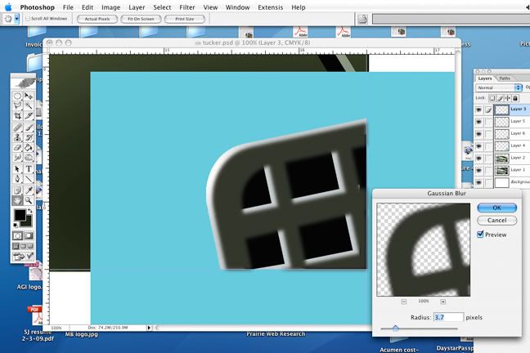Screen dimensions: 530x353
Task: Toggle lock transparent pixels in Layers panel
Action: [492, 98]
